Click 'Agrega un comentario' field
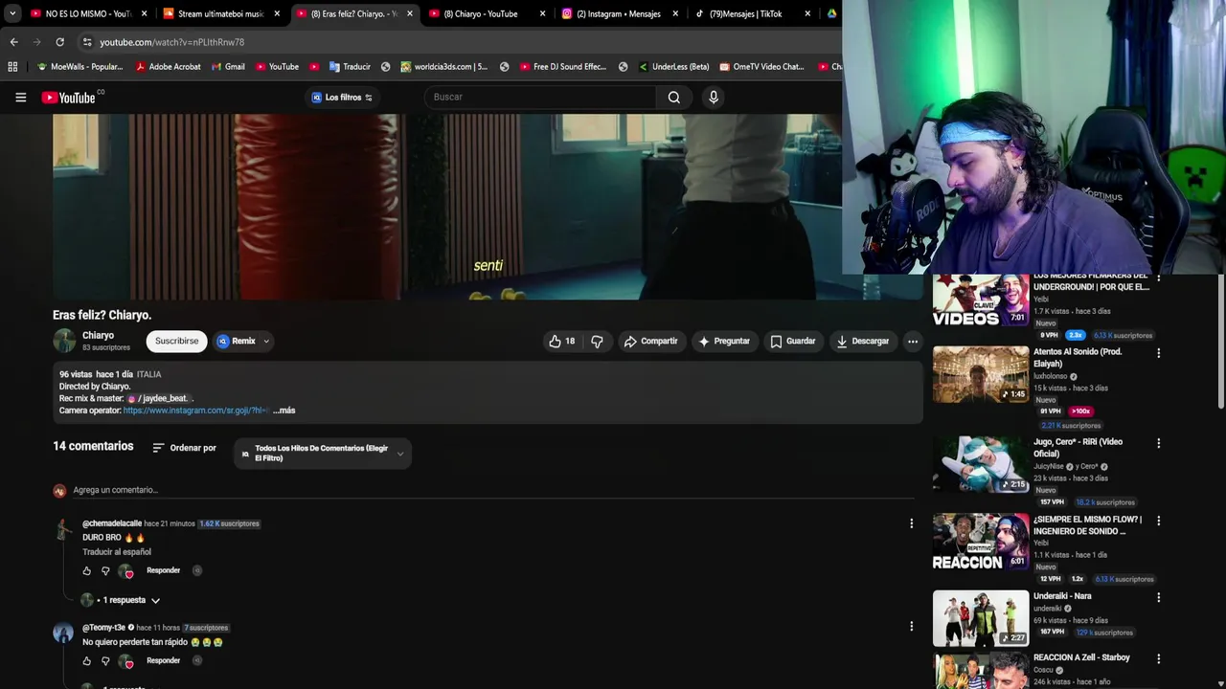 (493, 490)
